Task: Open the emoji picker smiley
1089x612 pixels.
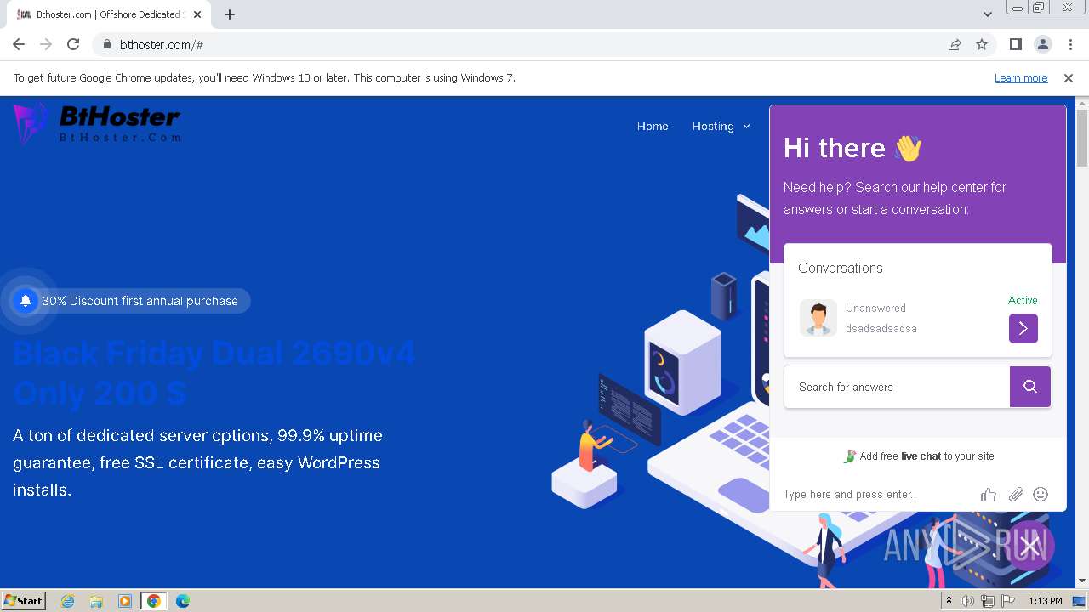Action: 1041,494
